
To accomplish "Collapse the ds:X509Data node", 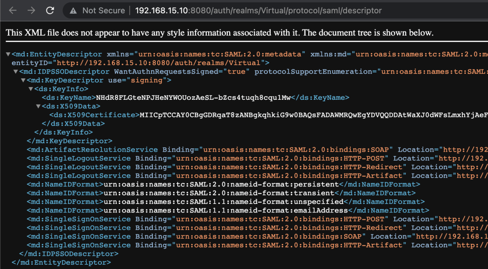I will [39, 106].
